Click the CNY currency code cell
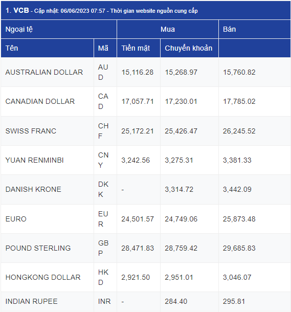 (105, 160)
